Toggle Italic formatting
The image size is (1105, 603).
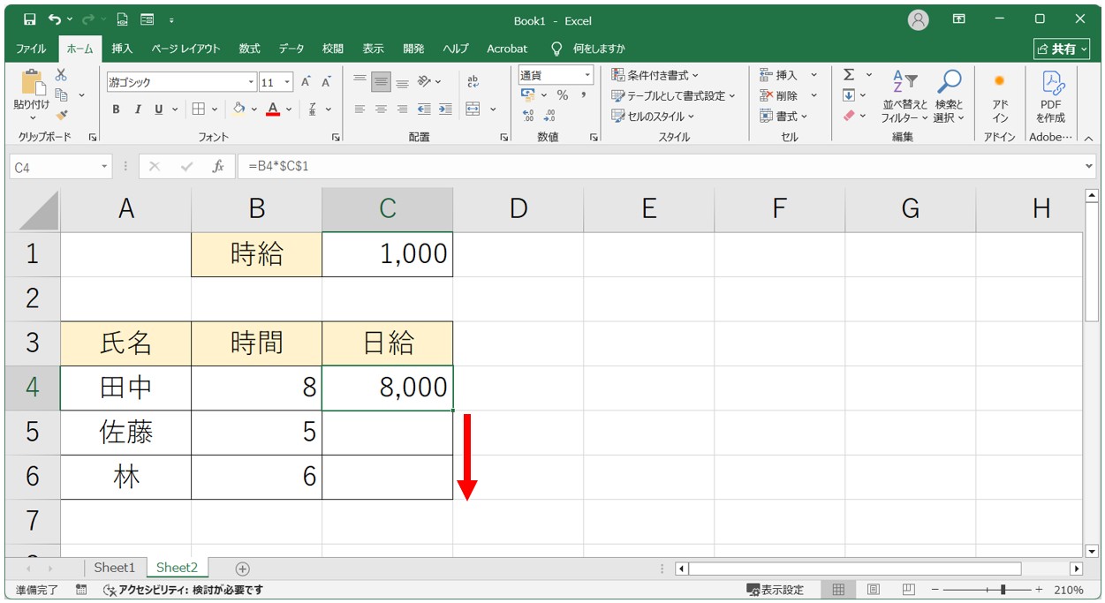point(138,109)
